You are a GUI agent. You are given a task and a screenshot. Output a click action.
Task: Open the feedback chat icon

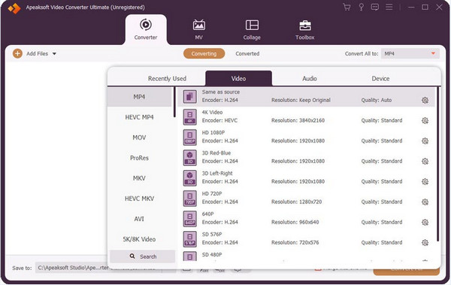(375, 7)
